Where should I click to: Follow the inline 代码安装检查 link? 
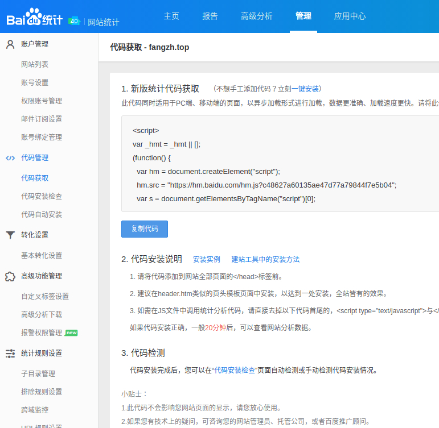(235, 371)
